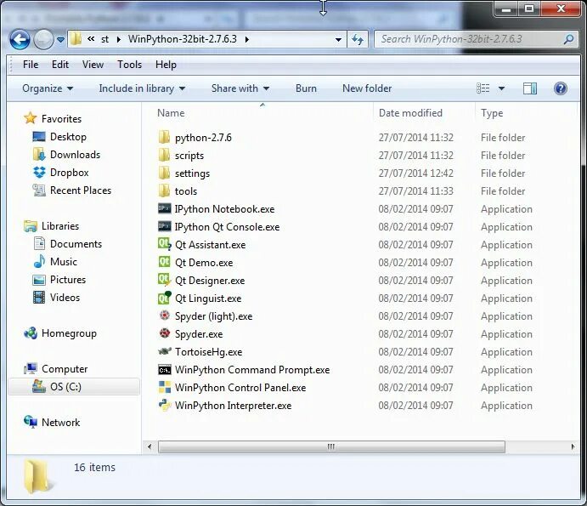Open the Tools menu
This screenshot has width=587, height=506.
click(x=129, y=65)
